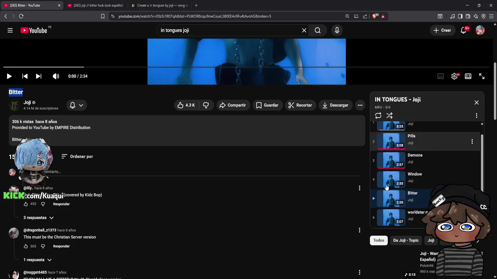Toggle playlist shuffle
The height and width of the screenshot is (279, 497).
[x=389, y=115]
